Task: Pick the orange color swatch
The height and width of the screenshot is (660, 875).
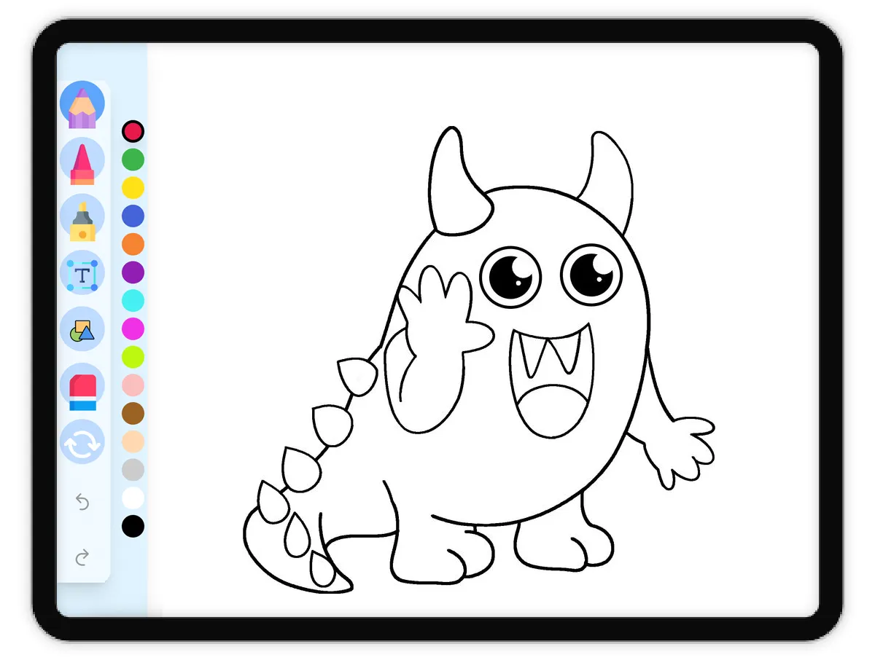Action: (x=133, y=244)
